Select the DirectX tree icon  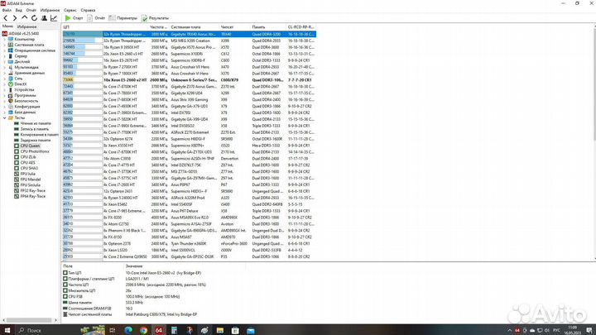click(11, 84)
